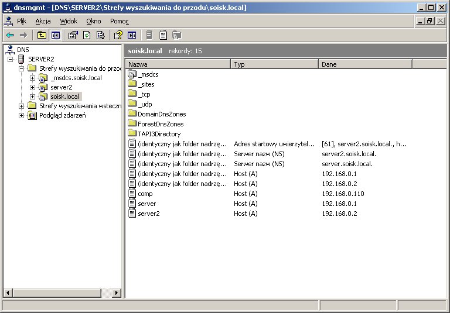Select Strefy wyszukiwania wstecznego in the tree
Screen dimensions: 450x313
click(x=80, y=106)
